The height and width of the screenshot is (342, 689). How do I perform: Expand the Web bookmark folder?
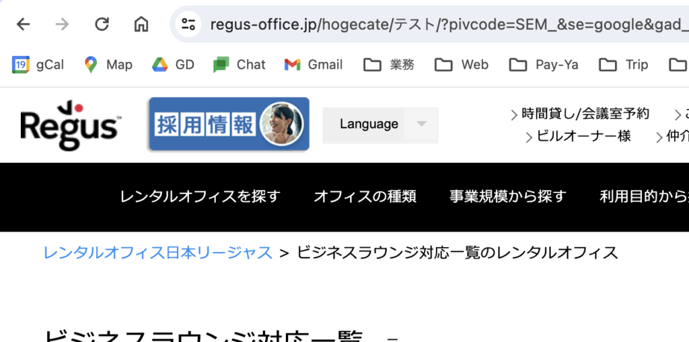[462, 65]
